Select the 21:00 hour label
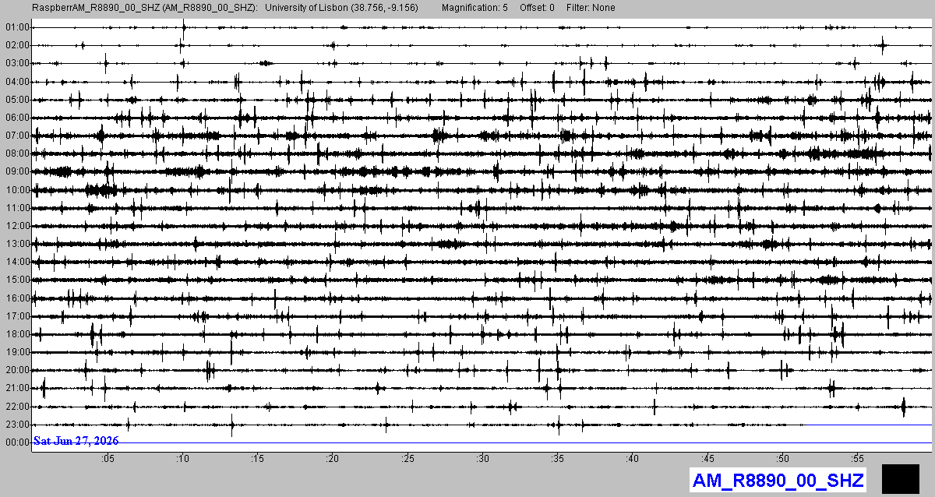Viewport: 935px width, 497px height. (x=16, y=388)
